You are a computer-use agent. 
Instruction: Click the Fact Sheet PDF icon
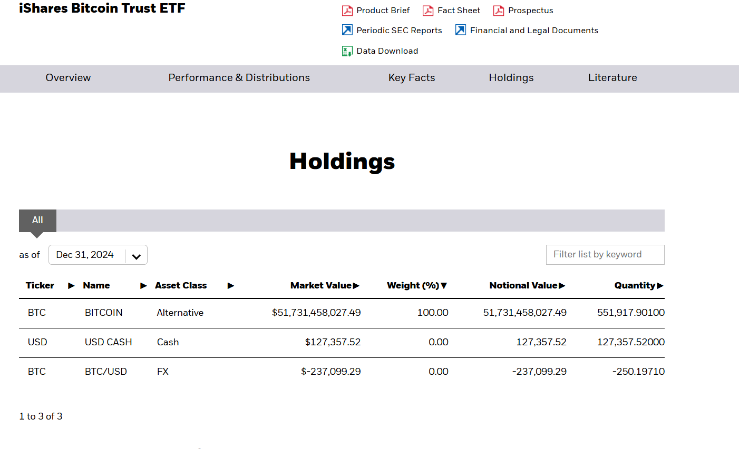tap(428, 11)
